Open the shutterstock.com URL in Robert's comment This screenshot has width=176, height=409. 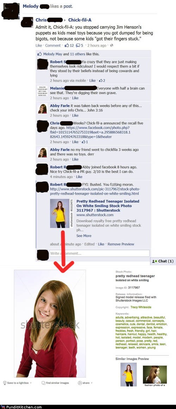click(x=95, y=191)
